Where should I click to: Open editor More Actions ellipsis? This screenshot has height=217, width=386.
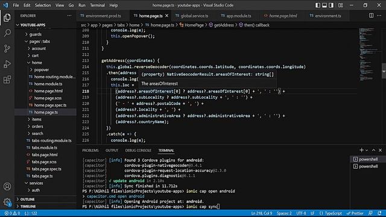click(x=379, y=16)
